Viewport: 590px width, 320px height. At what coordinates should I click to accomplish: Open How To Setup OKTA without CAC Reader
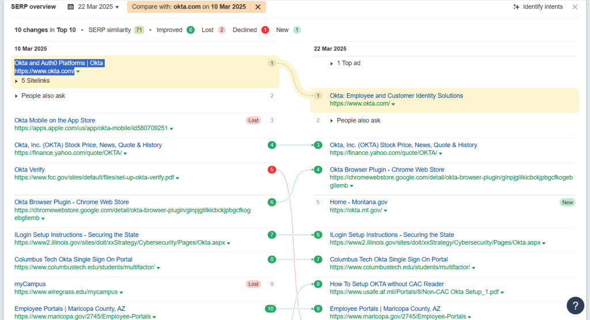pyautogui.click(x=387, y=284)
